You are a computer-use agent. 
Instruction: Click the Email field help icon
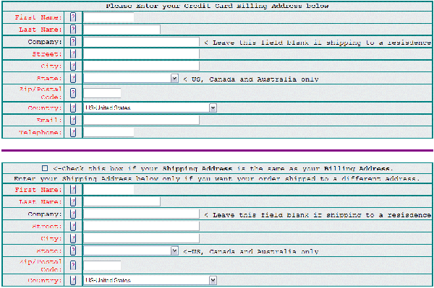pyautogui.click(x=73, y=120)
